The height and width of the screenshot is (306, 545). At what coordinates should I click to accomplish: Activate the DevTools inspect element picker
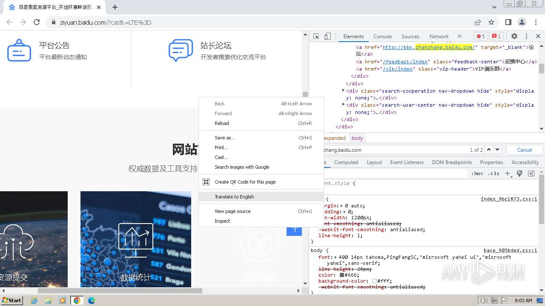tap(316, 37)
